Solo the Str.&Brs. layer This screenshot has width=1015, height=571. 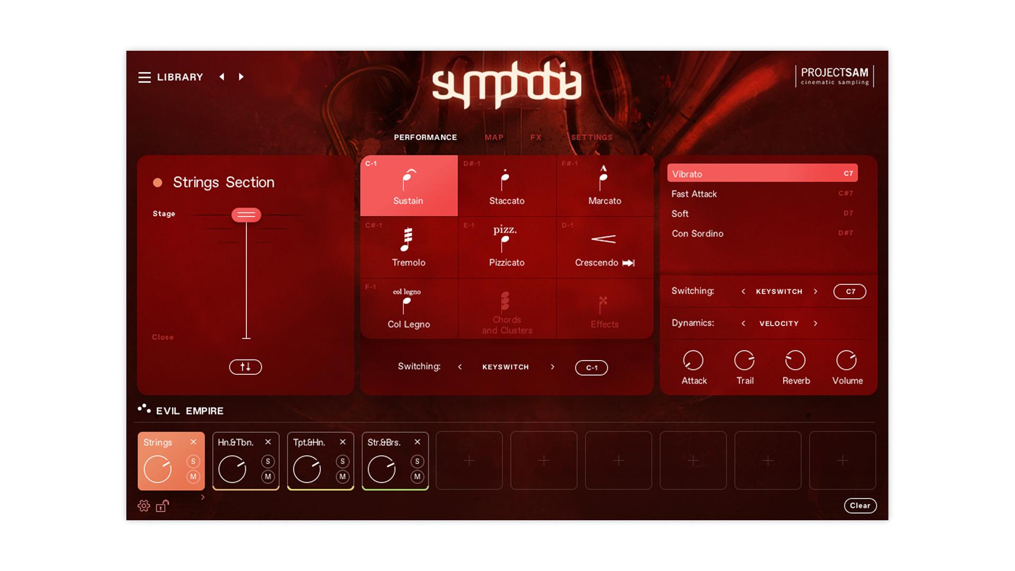(417, 462)
